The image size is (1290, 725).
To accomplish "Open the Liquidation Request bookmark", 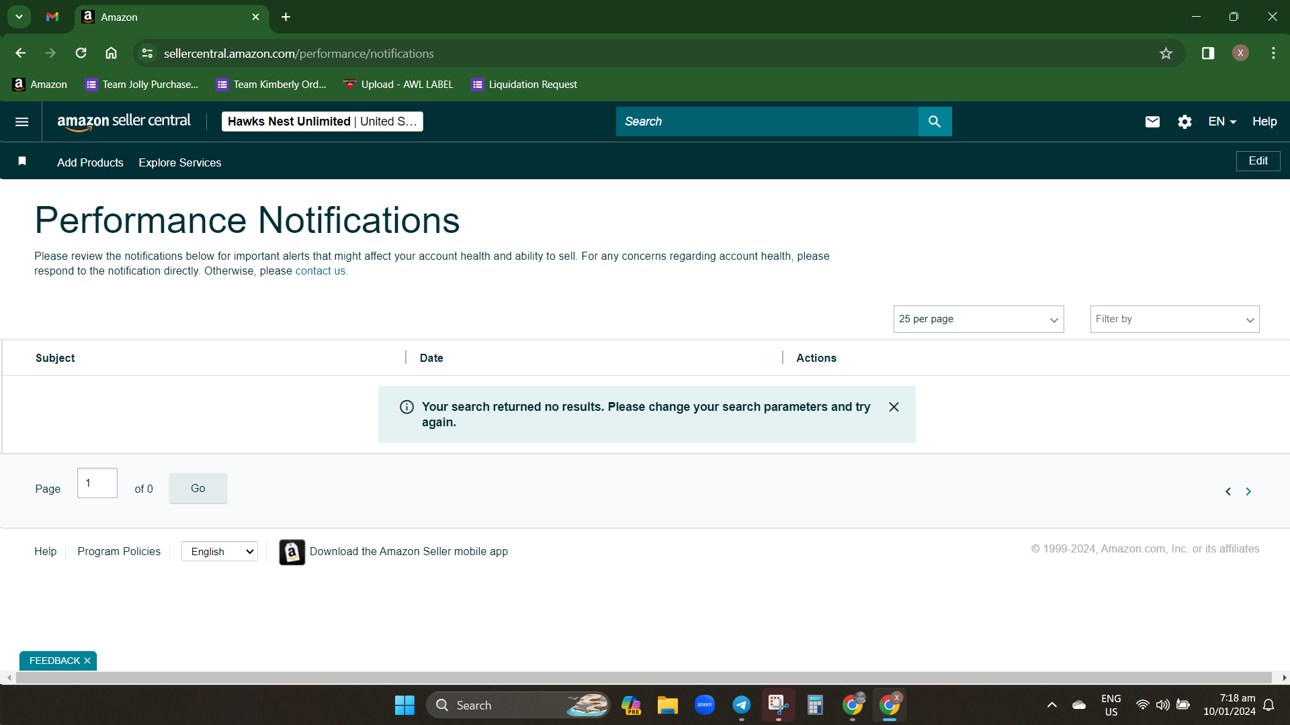I will (525, 85).
